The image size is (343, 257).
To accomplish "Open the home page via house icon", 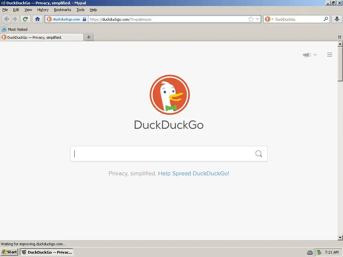I will point(38,19).
